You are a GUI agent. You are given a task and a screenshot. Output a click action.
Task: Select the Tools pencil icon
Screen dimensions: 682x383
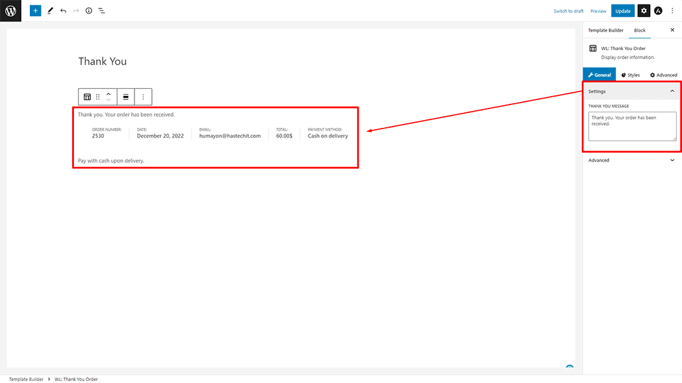click(50, 11)
